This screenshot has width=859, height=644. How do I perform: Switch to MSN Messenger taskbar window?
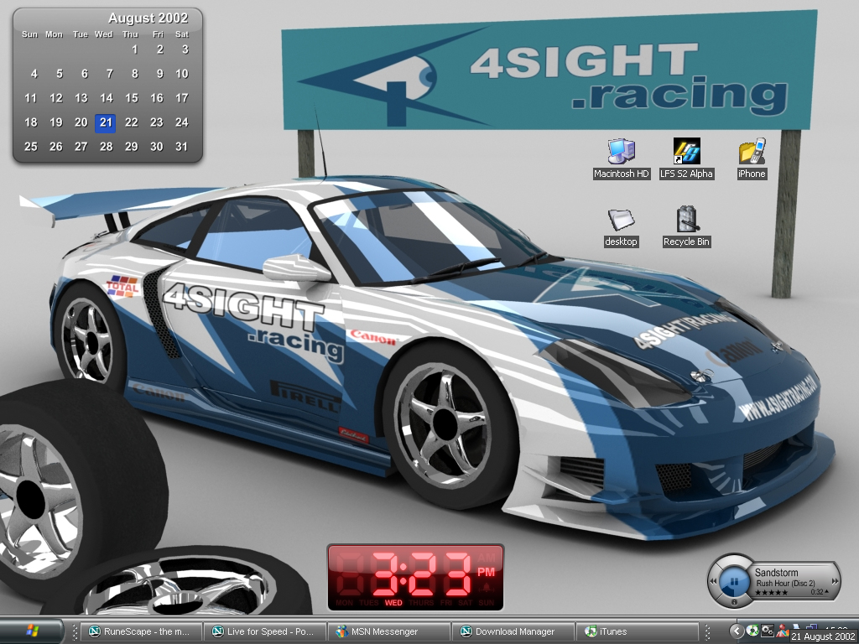click(388, 631)
